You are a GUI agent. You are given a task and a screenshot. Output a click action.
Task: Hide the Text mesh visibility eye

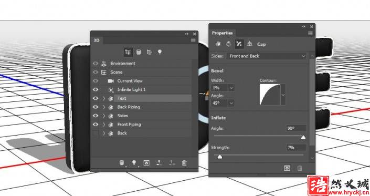96,98
